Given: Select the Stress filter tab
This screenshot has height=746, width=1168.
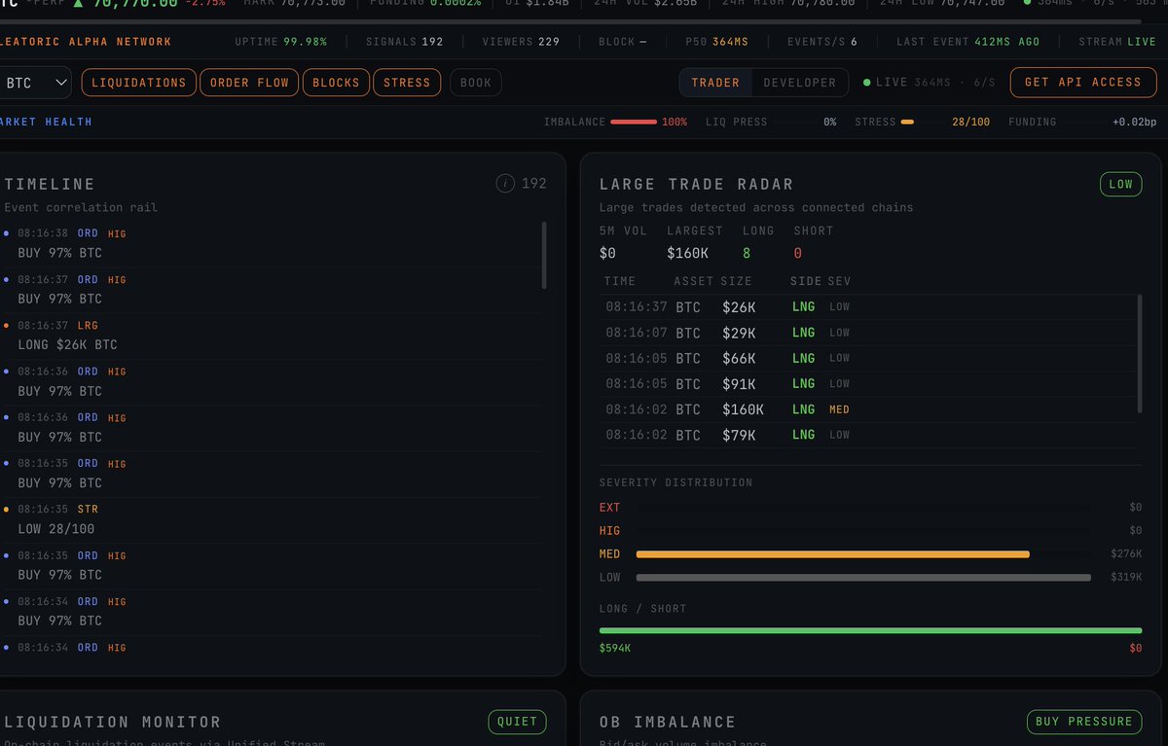Looking at the screenshot, I should click(x=407, y=83).
